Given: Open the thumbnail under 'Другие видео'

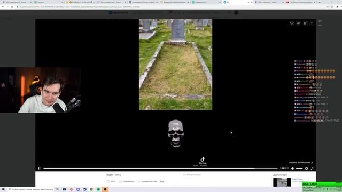Looking at the screenshot, I should [282, 182].
